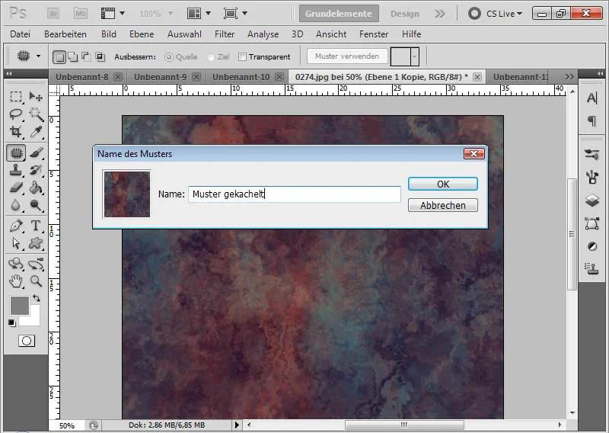The height and width of the screenshot is (433, 609).
Task: Swap foreground and background colors
Action: click(37, 298)
